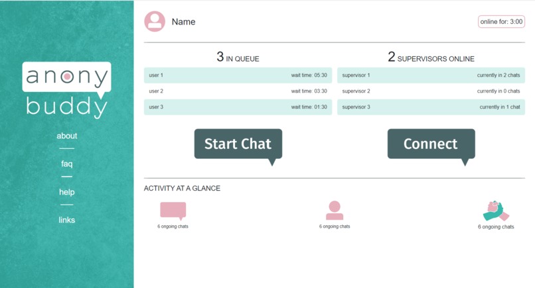Viewport: 535px width, 288px height.
Task: Click the wait time 03:30 value
Action: pyautogui.click(x=309, y=91)
